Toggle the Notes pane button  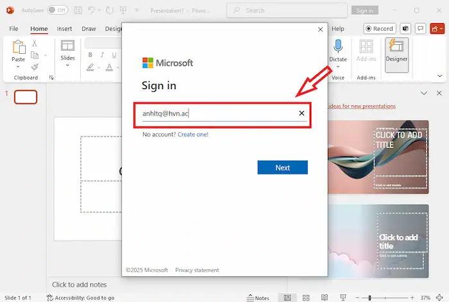pyautogui.click(x=258, y=298)
